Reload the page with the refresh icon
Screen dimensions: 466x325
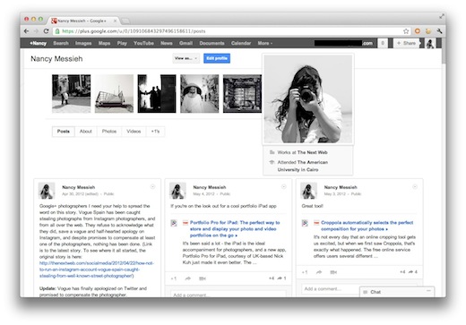pyautogui.click(x=46, y=31)
